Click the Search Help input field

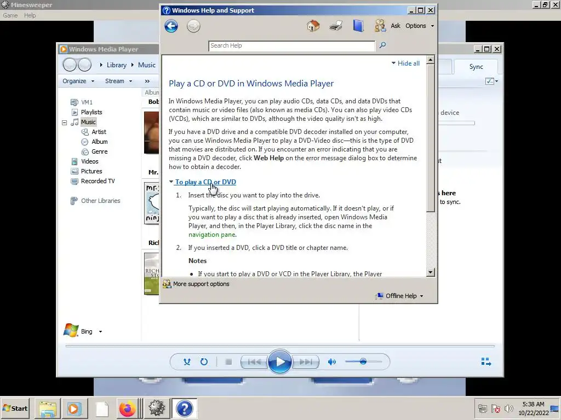click(291, 46)
